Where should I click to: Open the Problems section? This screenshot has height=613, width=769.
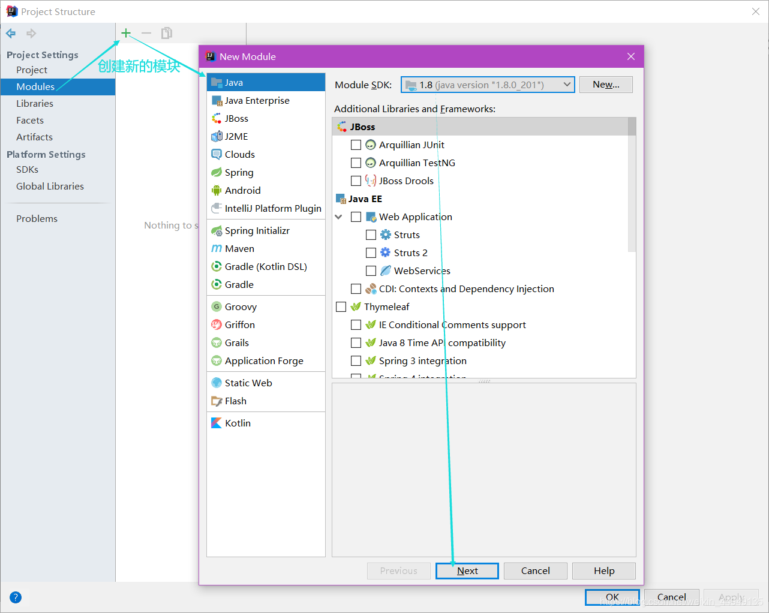tap(37, 218)
